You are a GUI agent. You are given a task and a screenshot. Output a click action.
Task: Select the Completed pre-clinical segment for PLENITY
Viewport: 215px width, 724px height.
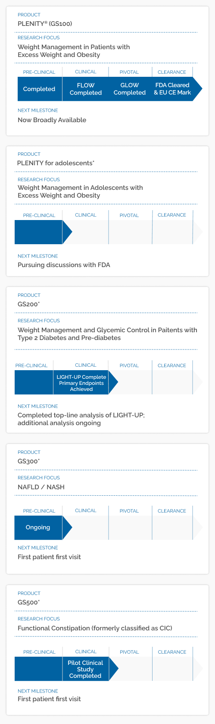click(39, 89)
